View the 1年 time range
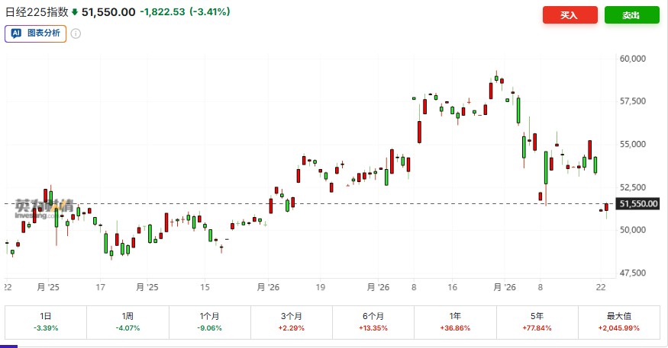 (455, 321)
